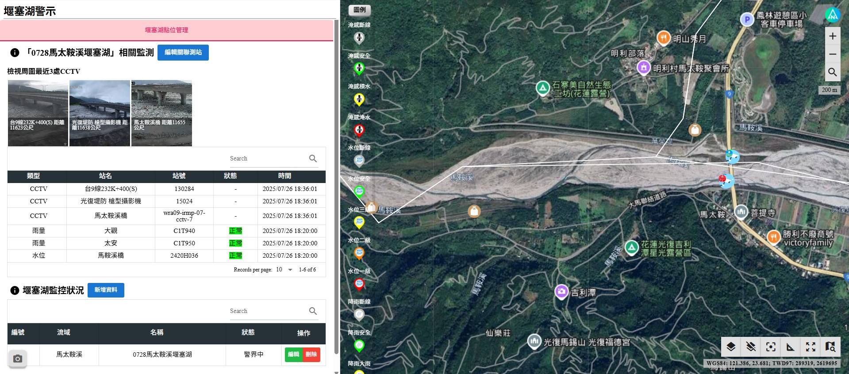Click the hide-all-layers icon

click(x=751, y=347)
